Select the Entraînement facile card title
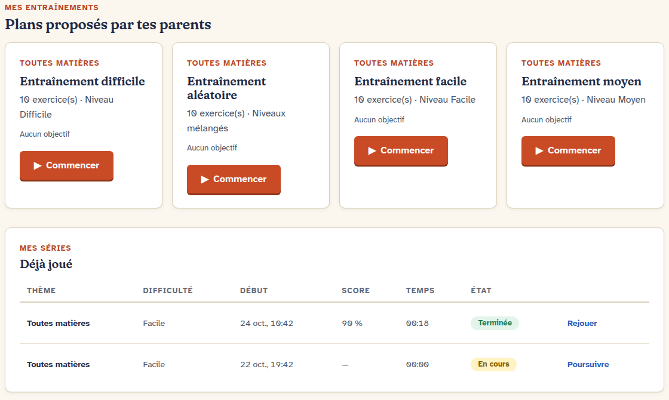 410,81
